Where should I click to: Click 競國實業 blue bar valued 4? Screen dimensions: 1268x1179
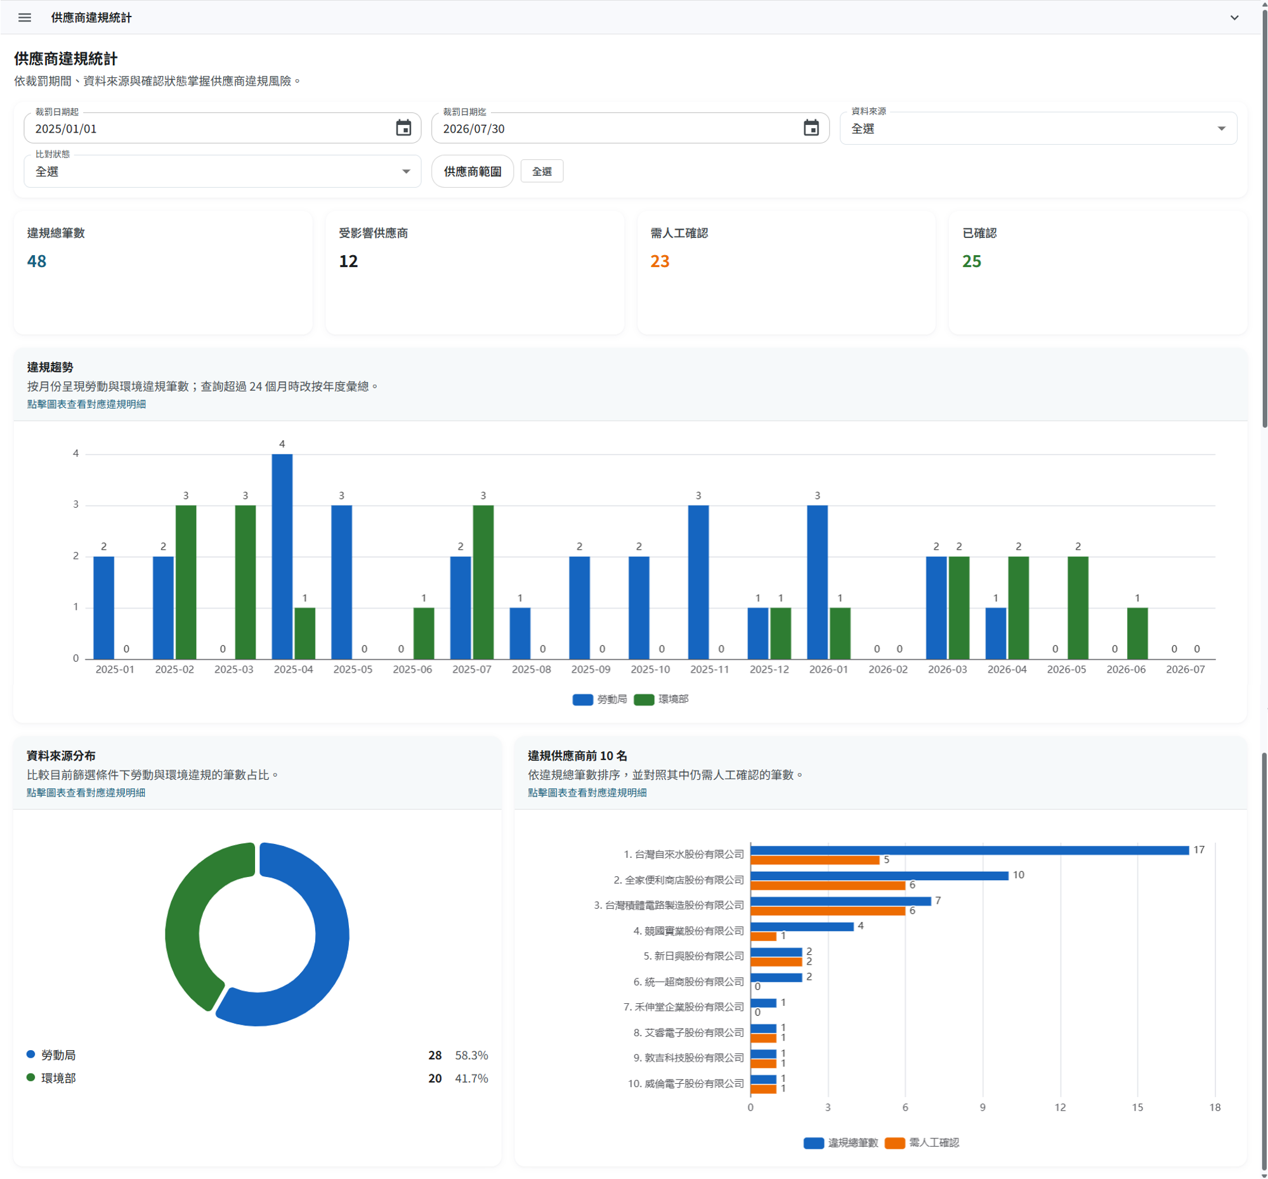[x=802, y=926]
